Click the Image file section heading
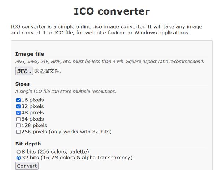The height and width of the screenshot is (170, 220). [30, 54]
